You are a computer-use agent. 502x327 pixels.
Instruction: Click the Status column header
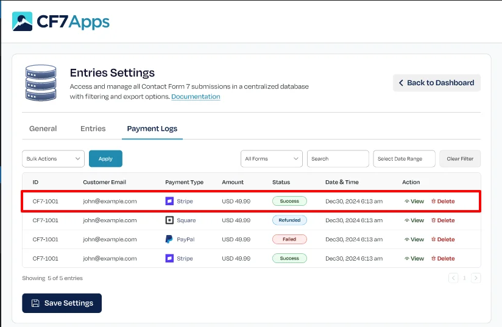[281, 182]
